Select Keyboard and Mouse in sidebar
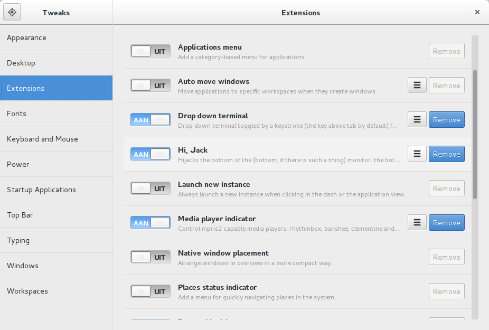Viewport: 489px width, 330px height. (56, 139)
